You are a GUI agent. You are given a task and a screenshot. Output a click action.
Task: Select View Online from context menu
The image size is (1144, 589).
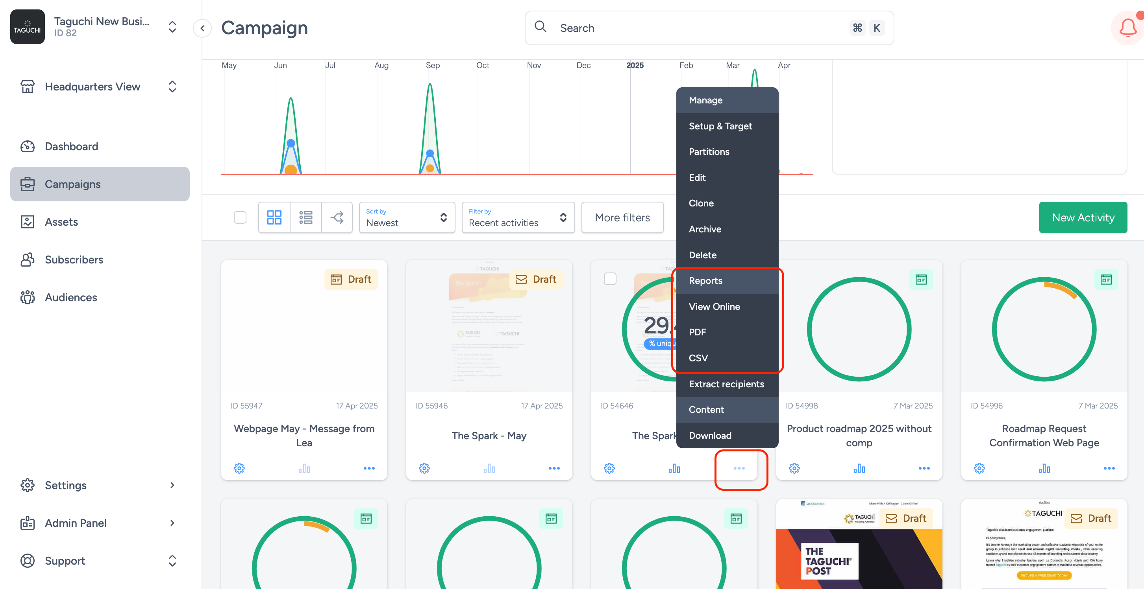[x=727, y=306]
